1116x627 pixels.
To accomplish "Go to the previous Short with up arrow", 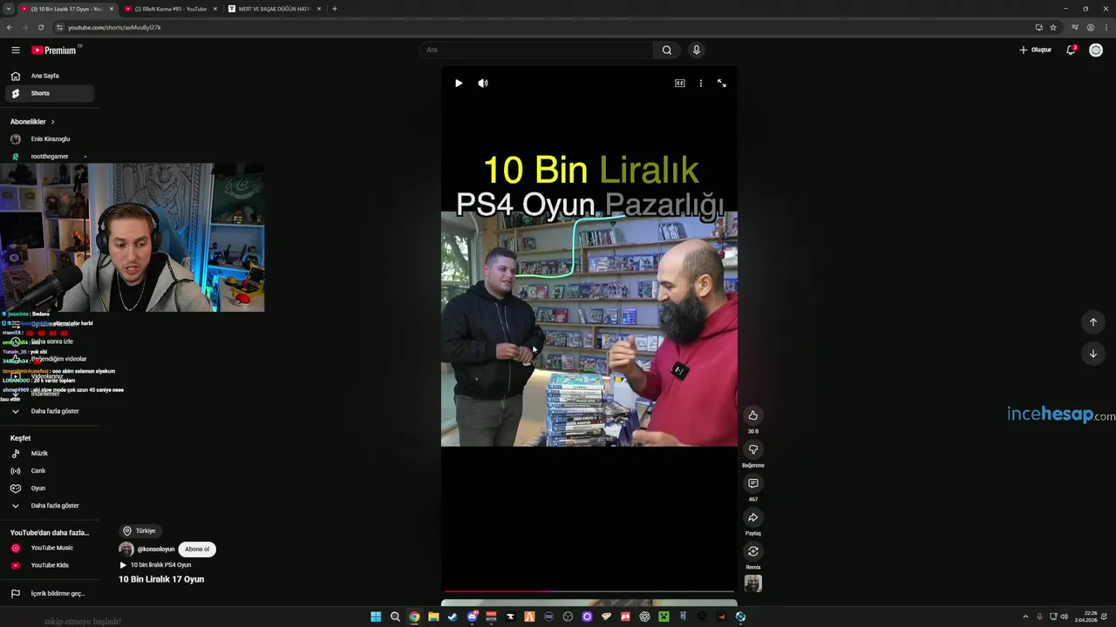I will [1093, 322].
